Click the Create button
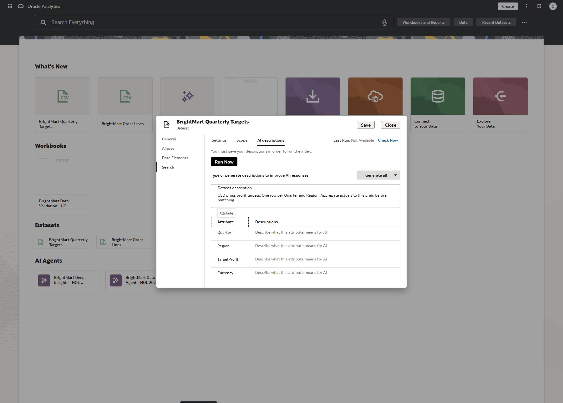Screen dimensions: 563x403 point(508,6)
